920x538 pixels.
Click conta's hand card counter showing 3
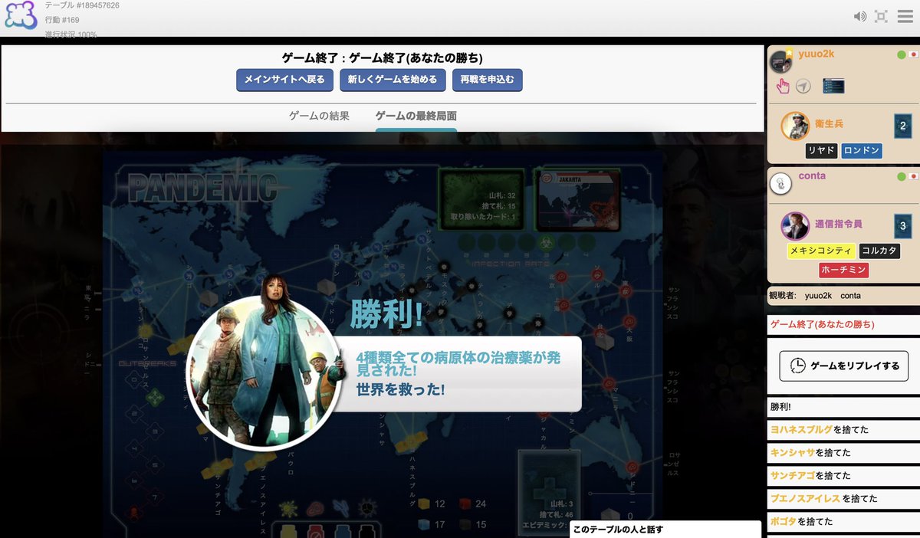(x=902, y=226)
